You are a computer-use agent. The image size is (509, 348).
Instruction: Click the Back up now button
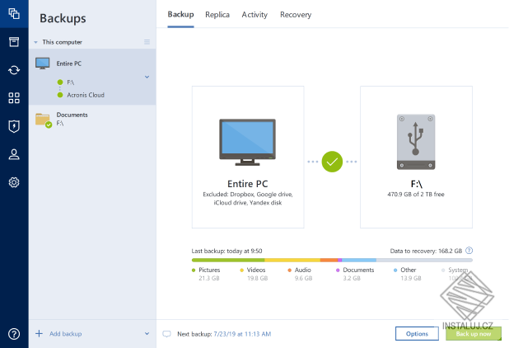(474, 334)
